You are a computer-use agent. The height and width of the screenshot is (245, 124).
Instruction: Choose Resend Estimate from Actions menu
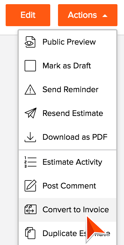(x=68, y=113)
